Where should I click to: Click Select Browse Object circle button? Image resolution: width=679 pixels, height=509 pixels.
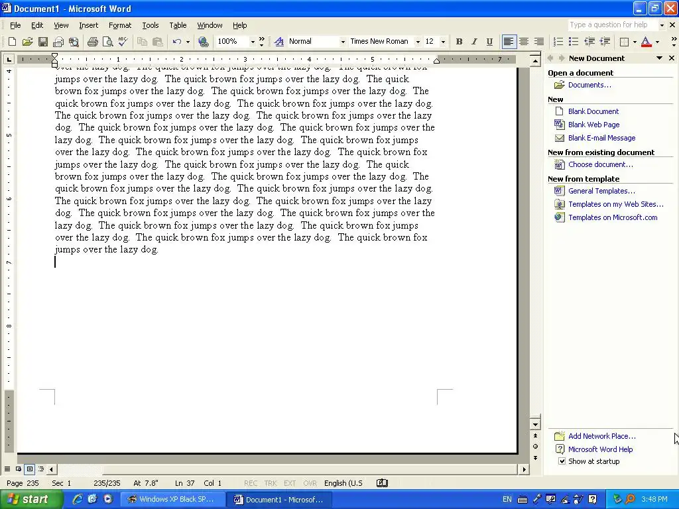point(535,446)
